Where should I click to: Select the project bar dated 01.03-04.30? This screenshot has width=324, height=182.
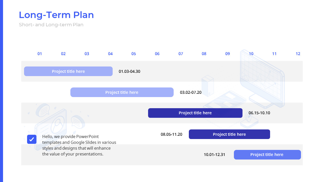(68, 71)
